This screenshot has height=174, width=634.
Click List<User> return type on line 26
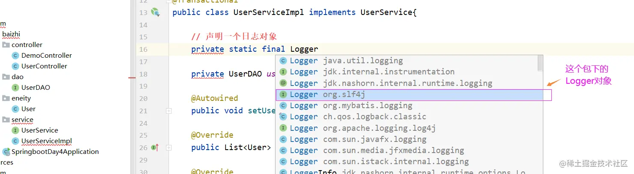[x=248, y=147]
